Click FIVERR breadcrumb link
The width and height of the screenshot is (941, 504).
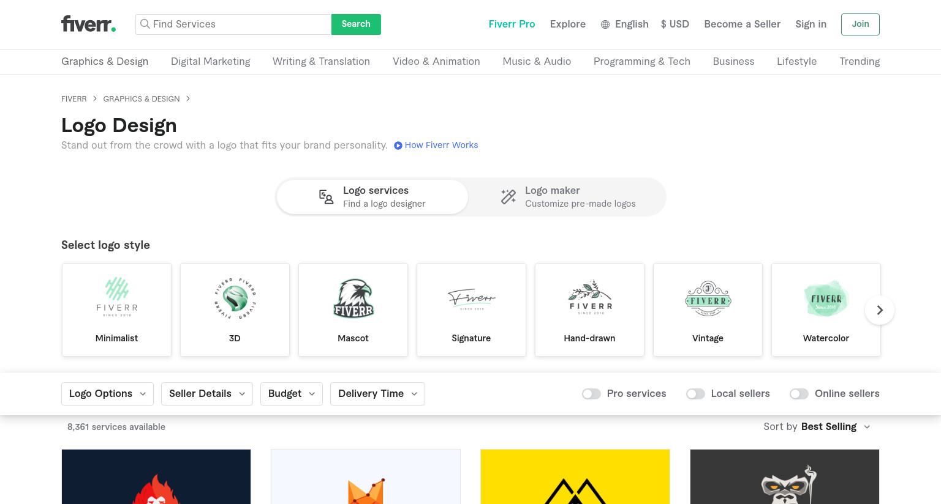pyautogui.click(x=74, y=98)
